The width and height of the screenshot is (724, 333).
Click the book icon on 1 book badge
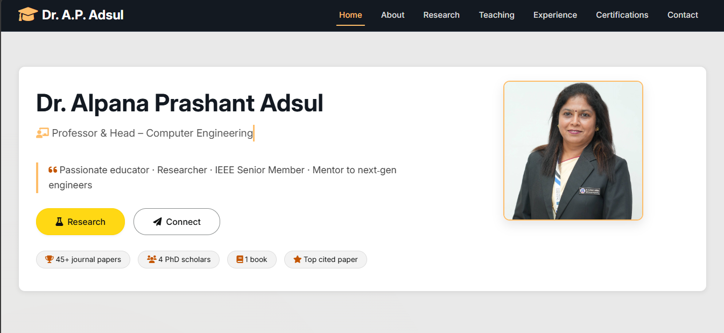(240, 259)
